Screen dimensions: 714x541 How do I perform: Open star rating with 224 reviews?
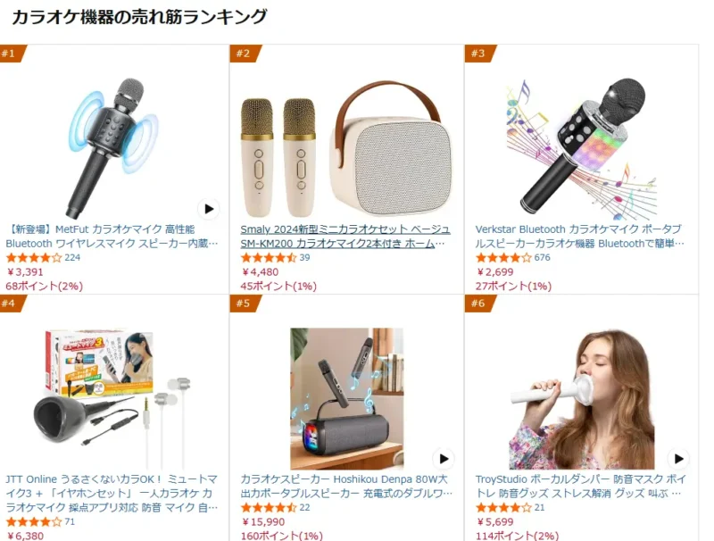click(43, 258)
